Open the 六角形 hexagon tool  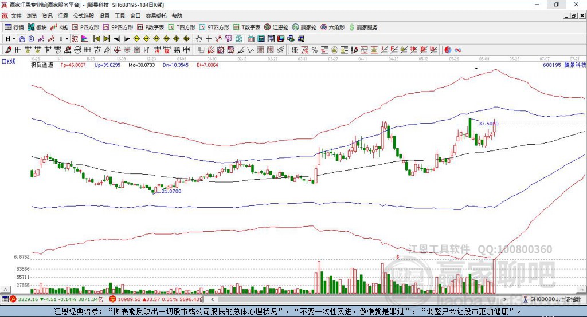[332, 27]
